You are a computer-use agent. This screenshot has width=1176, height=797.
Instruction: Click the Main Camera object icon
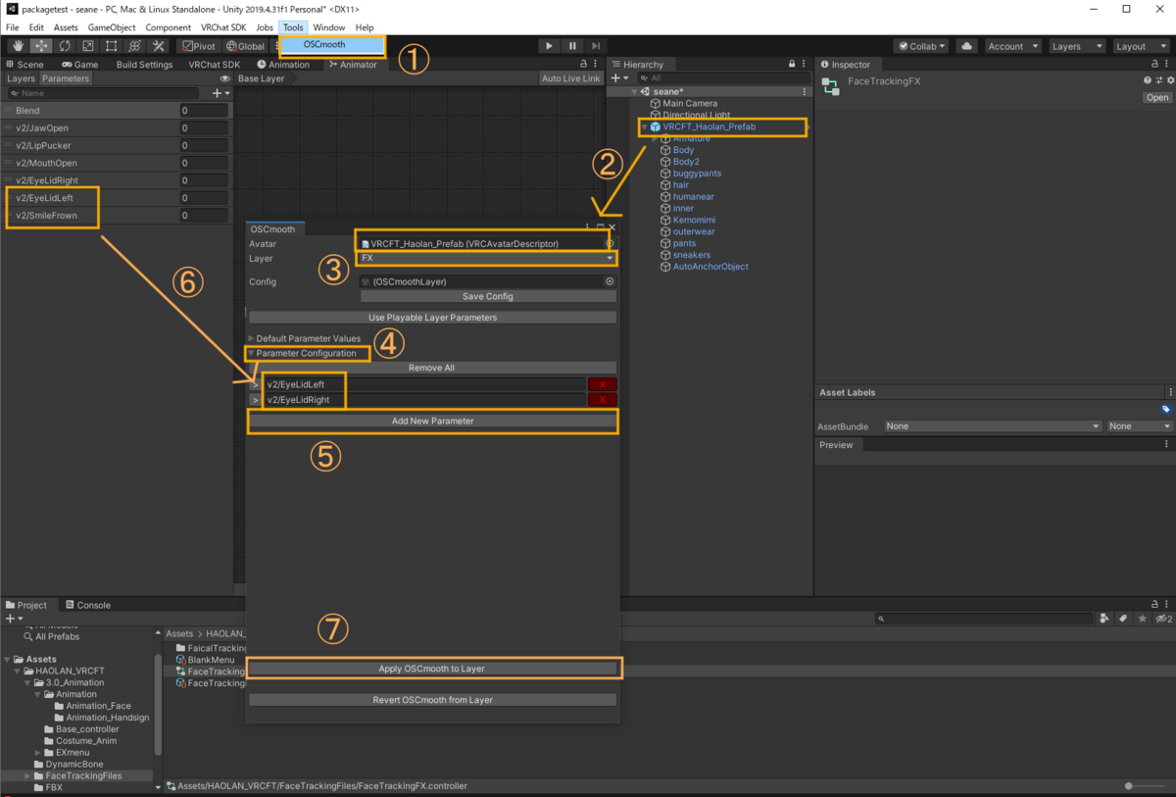pos(656,103)
